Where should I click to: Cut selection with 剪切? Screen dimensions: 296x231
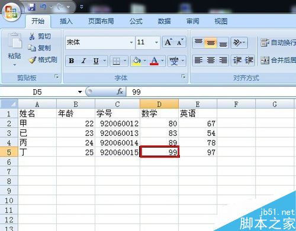point(40,36)
